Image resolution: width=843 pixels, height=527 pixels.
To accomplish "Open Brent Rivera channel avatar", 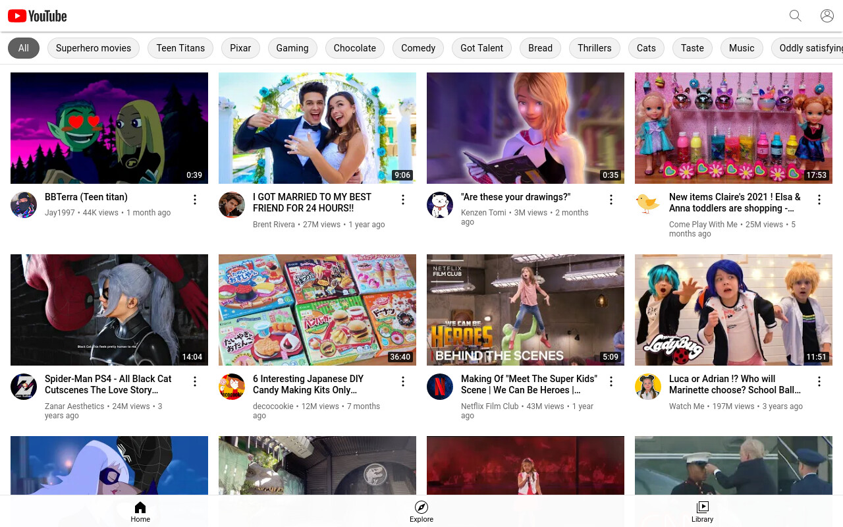I will tap(232, 205).
